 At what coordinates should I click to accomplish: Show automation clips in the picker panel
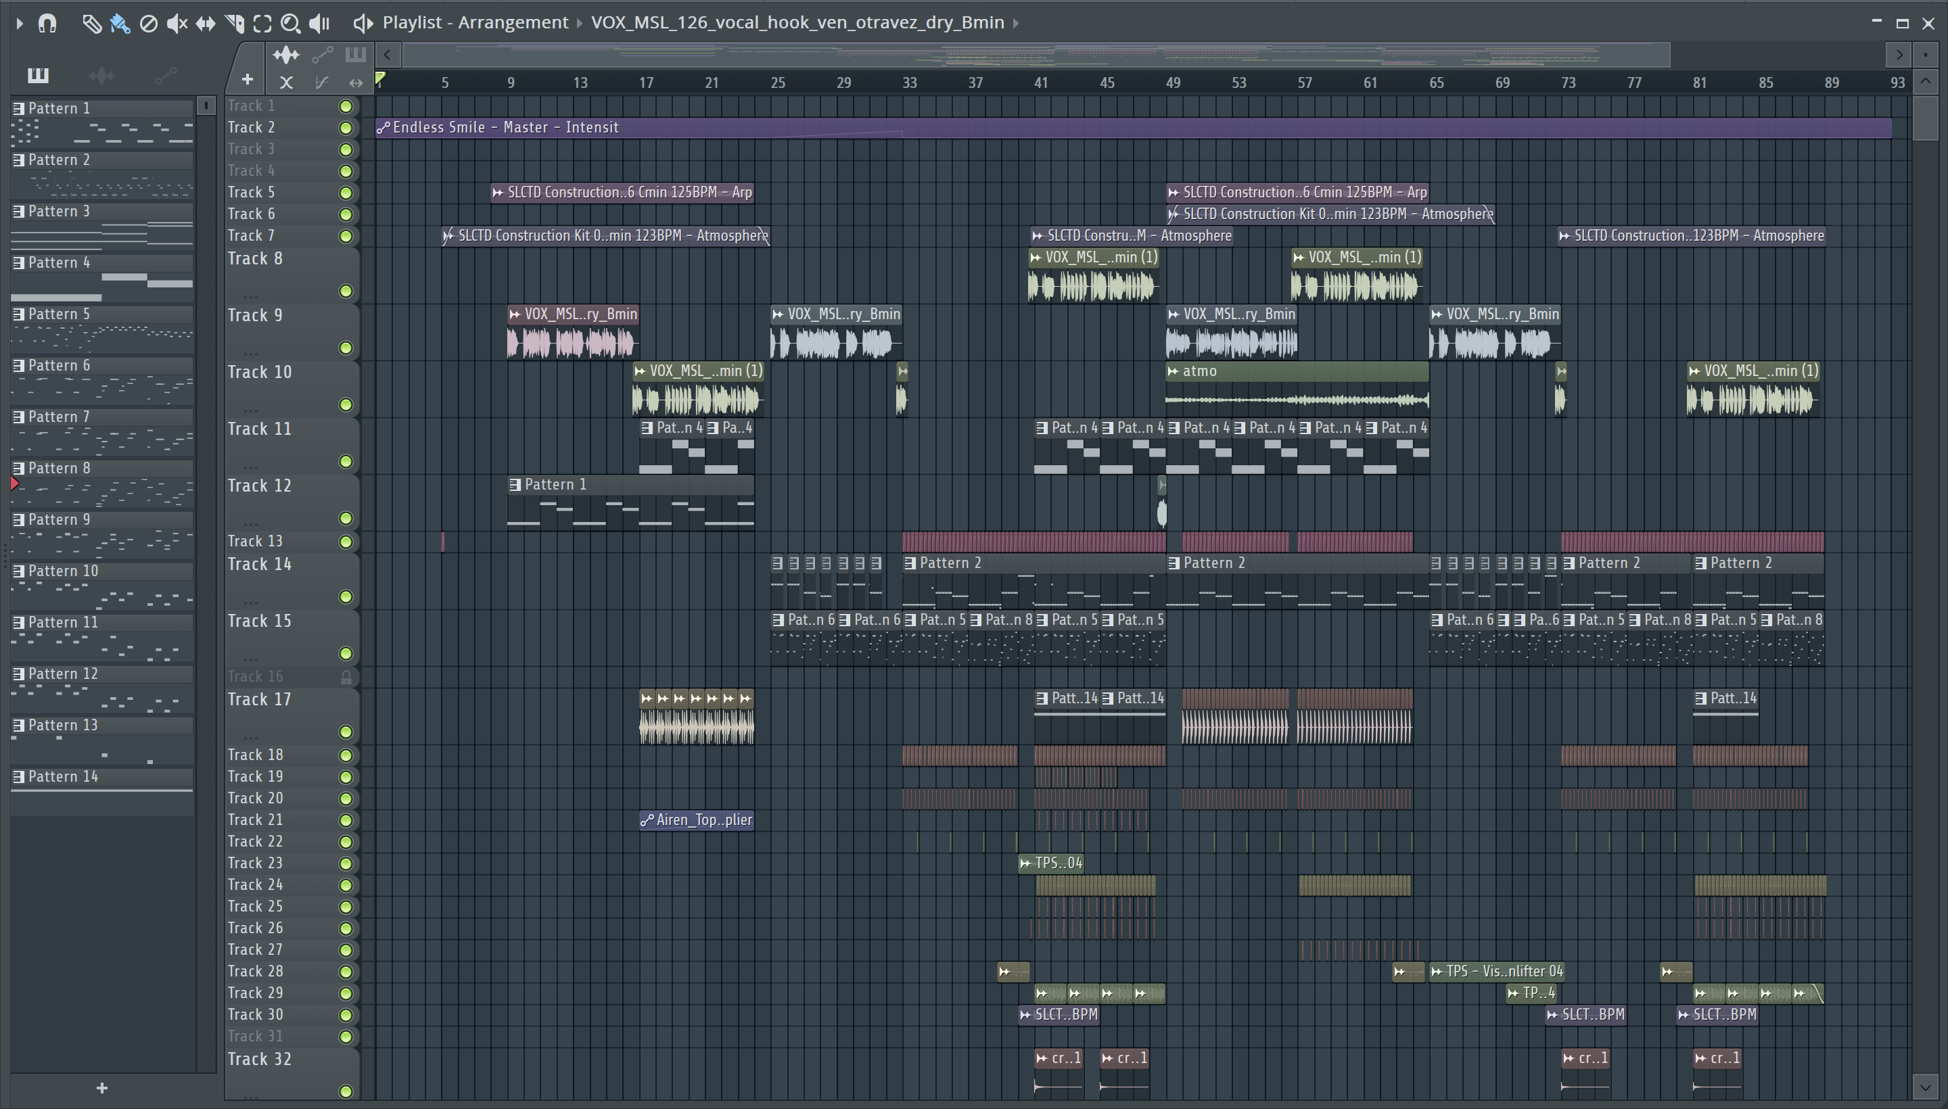[x=165, y=76]
